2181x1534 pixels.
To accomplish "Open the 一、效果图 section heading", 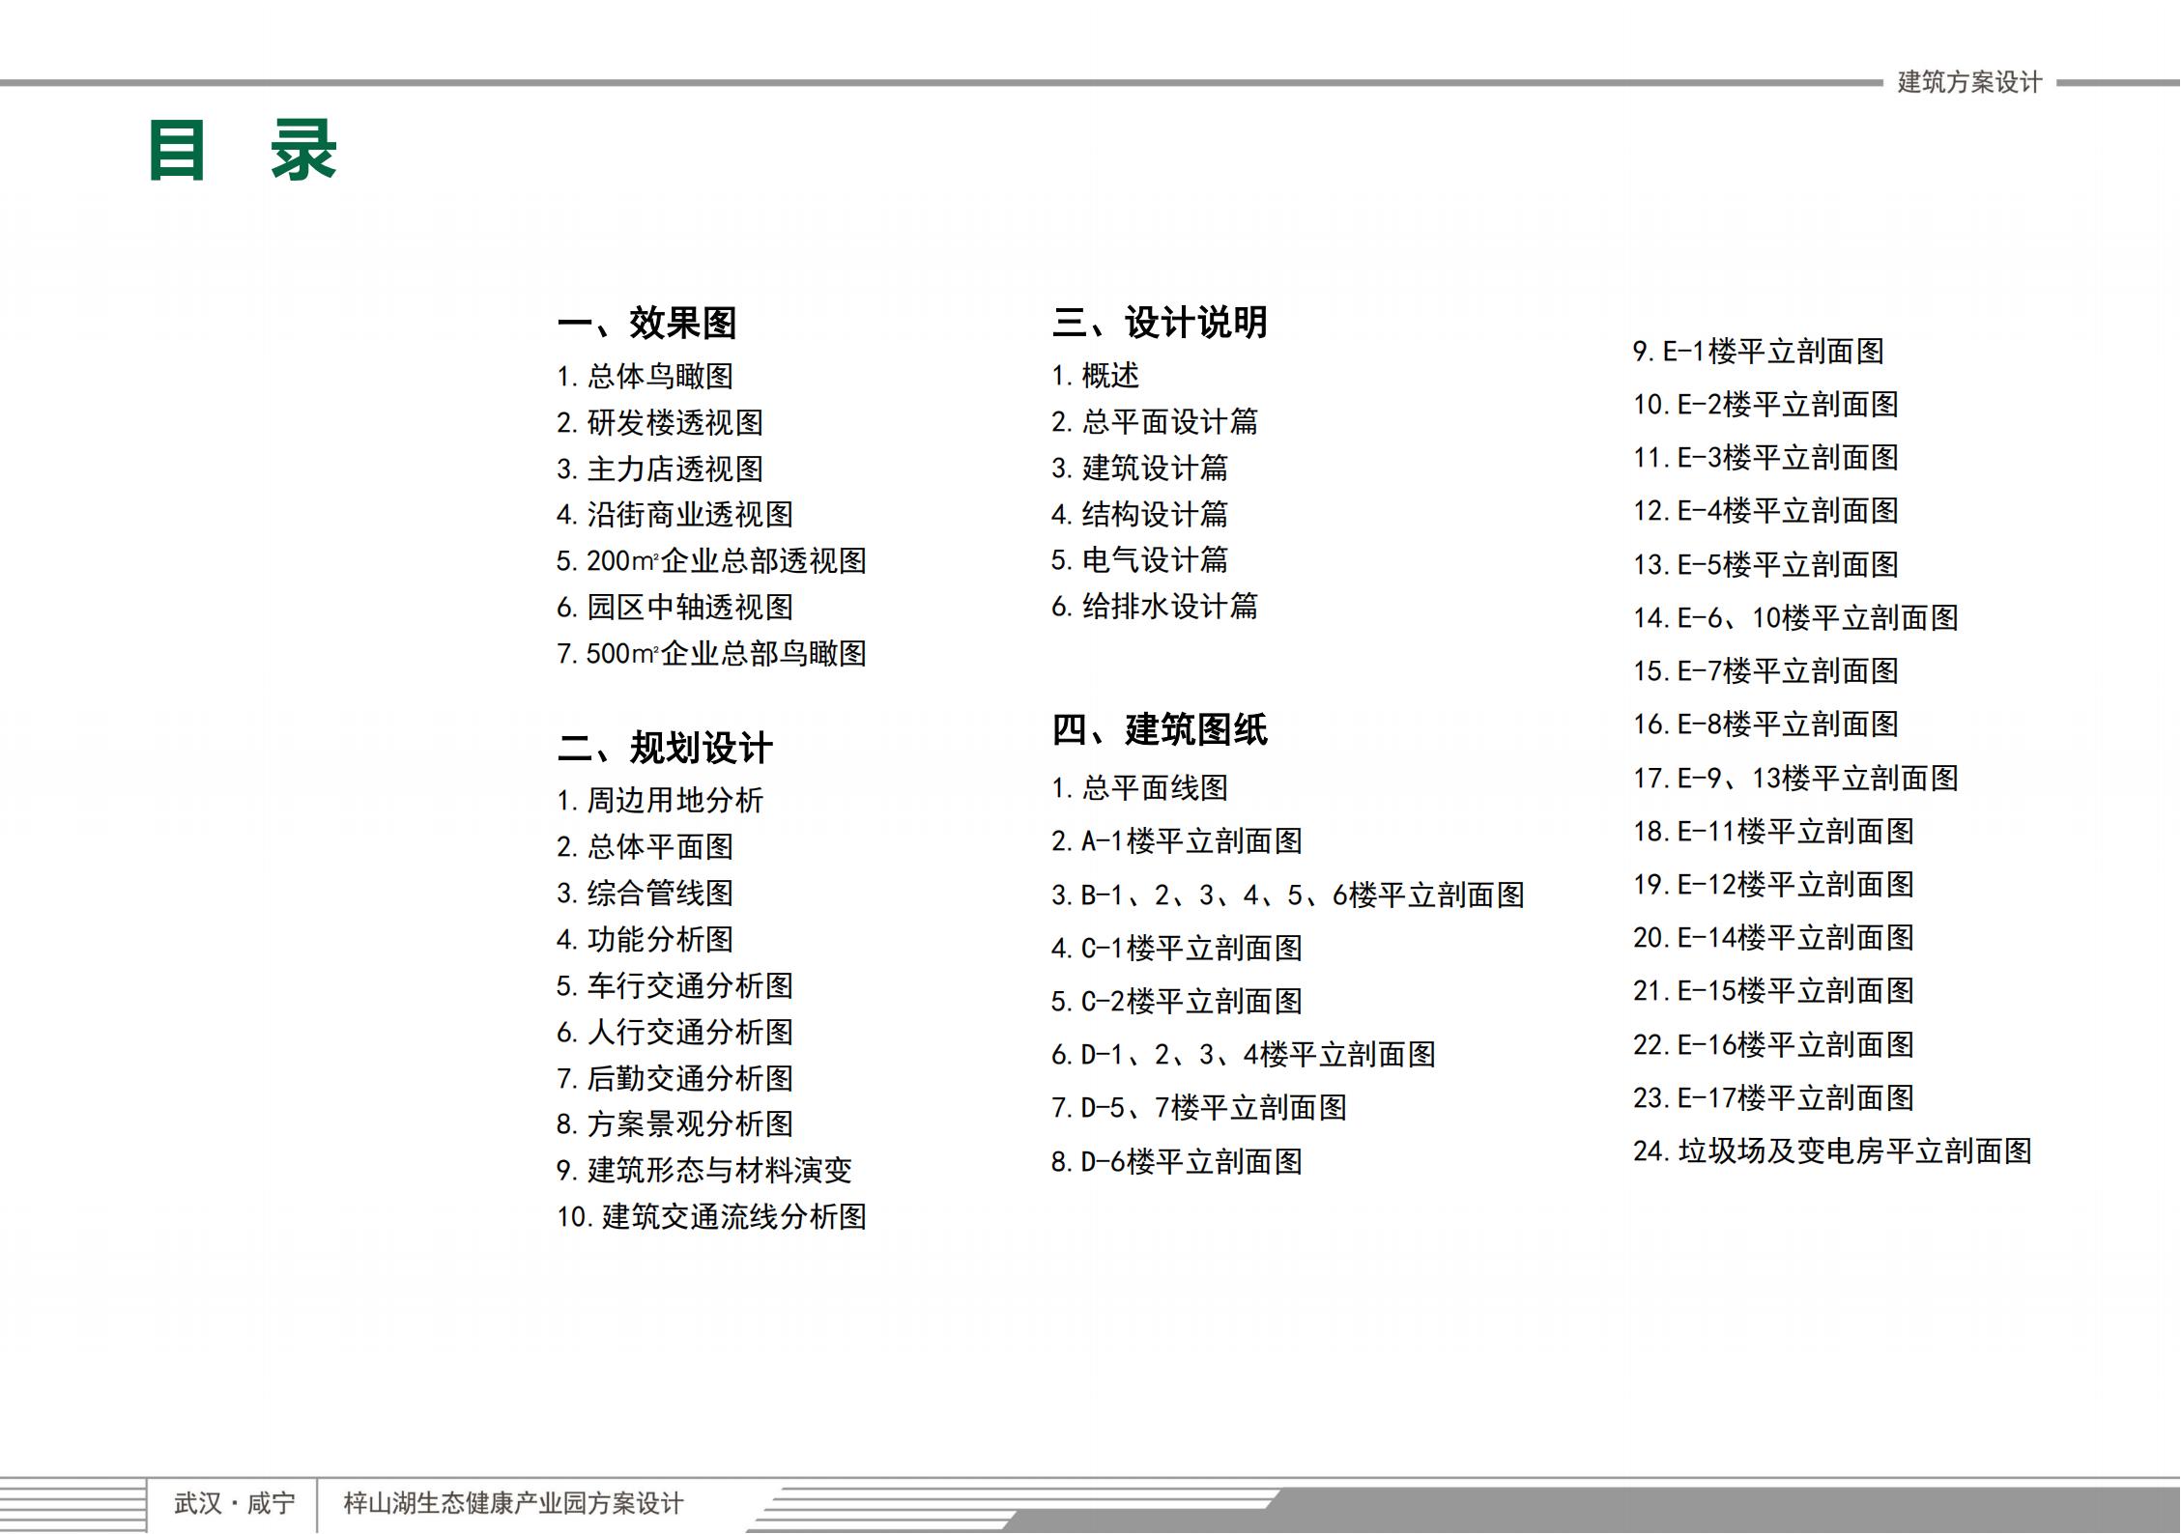I will coord(646,323).
